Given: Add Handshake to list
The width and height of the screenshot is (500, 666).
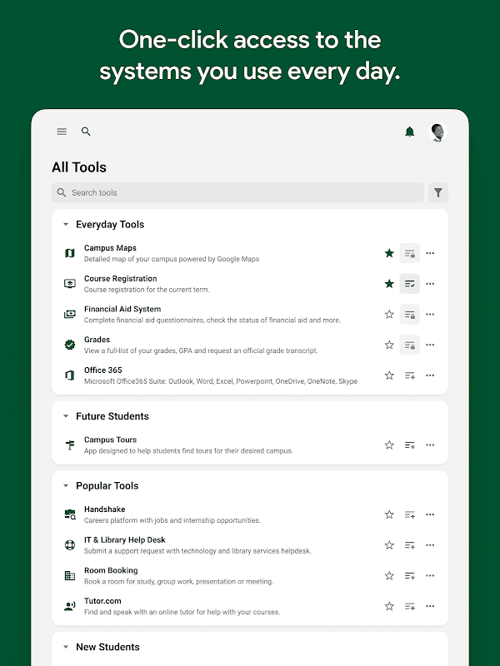Looking at the screenshot, I should [x=409, y=514].
